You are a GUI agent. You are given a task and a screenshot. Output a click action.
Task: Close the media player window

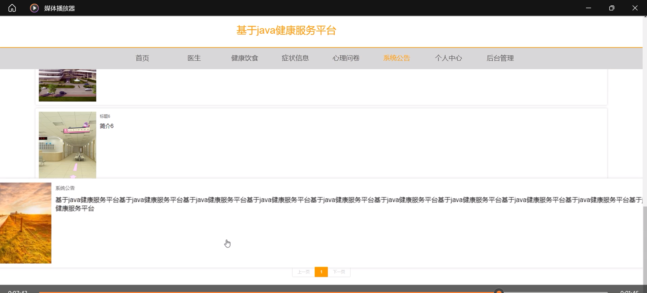635,8
